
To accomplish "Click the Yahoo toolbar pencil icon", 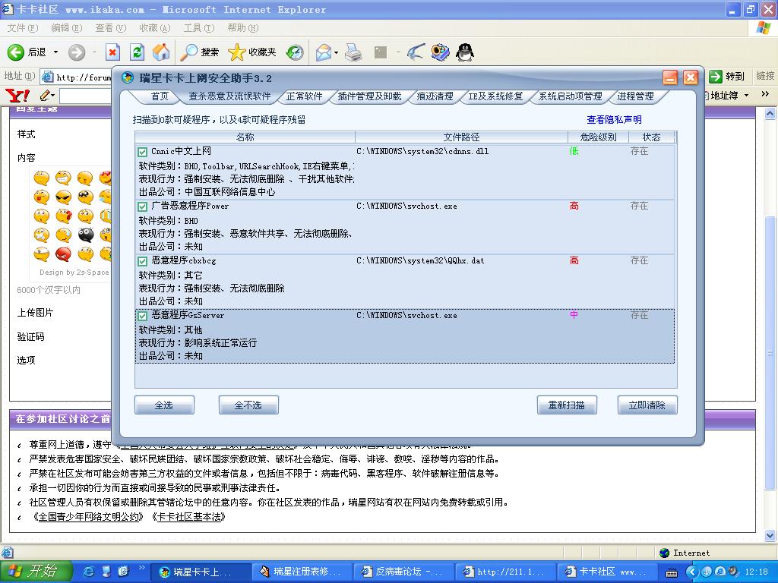I will pyautogui.click(x=45, y=95).
